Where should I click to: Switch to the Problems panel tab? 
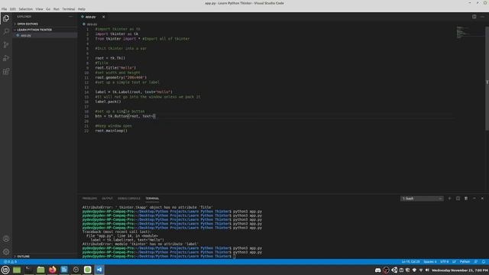pos(90,199)
